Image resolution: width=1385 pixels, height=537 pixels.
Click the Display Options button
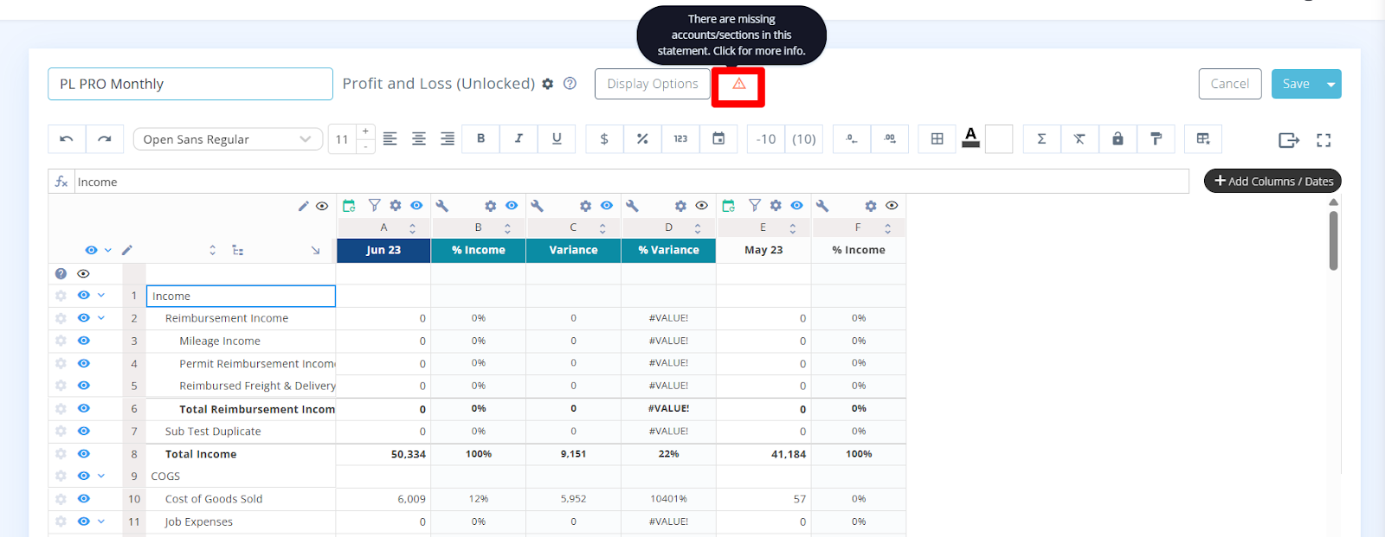coord(652,84)
